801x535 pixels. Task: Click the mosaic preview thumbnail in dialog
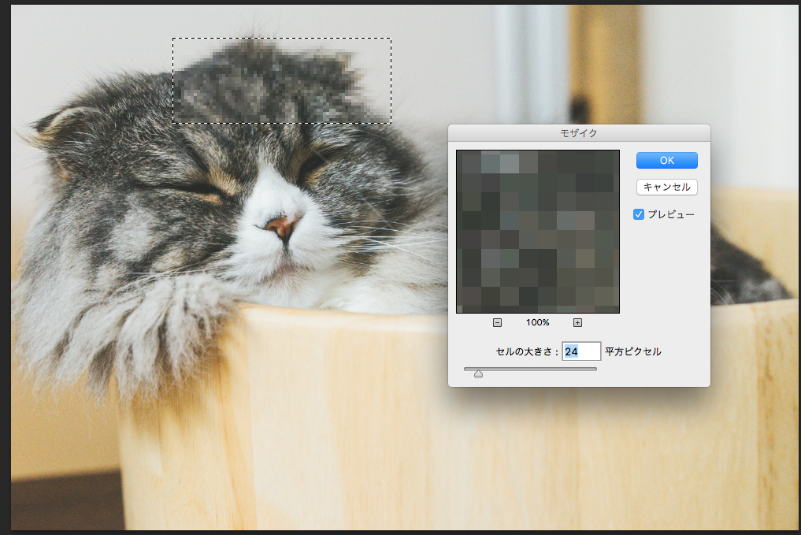pyautogui.click(x=537, y=232)
